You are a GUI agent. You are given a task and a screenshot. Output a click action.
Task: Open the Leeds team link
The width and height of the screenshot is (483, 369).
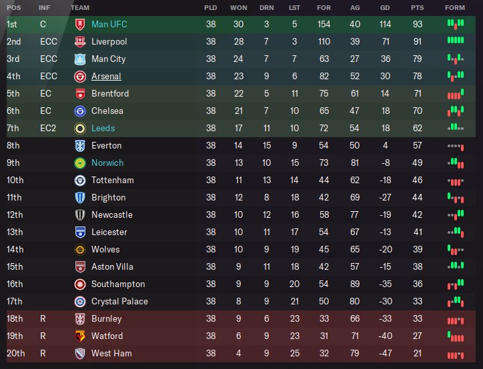[x=103, y=128]
